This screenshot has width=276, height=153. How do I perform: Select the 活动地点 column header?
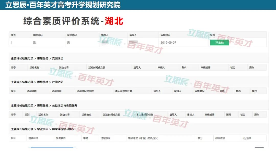point(86,114)
